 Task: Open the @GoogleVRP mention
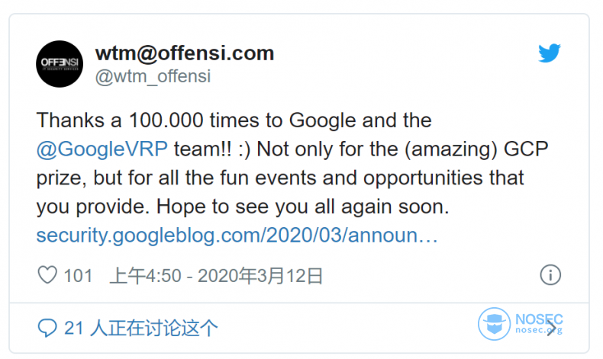click(102, 149)
